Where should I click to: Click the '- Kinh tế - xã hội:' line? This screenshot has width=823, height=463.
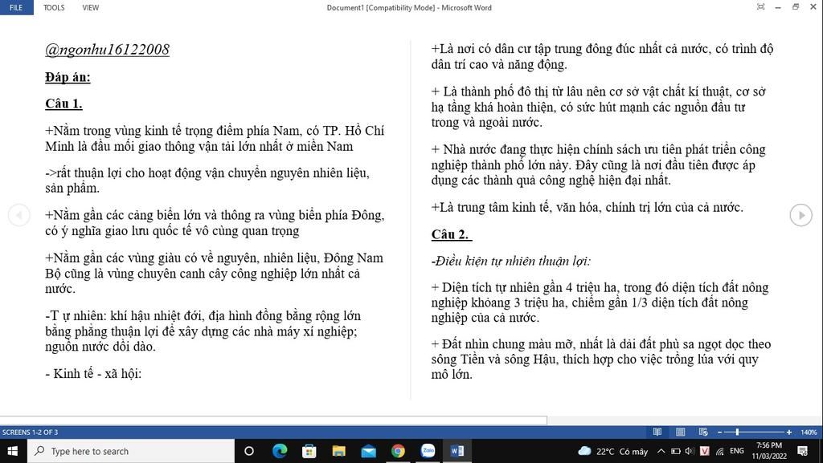tap(93, 373)
